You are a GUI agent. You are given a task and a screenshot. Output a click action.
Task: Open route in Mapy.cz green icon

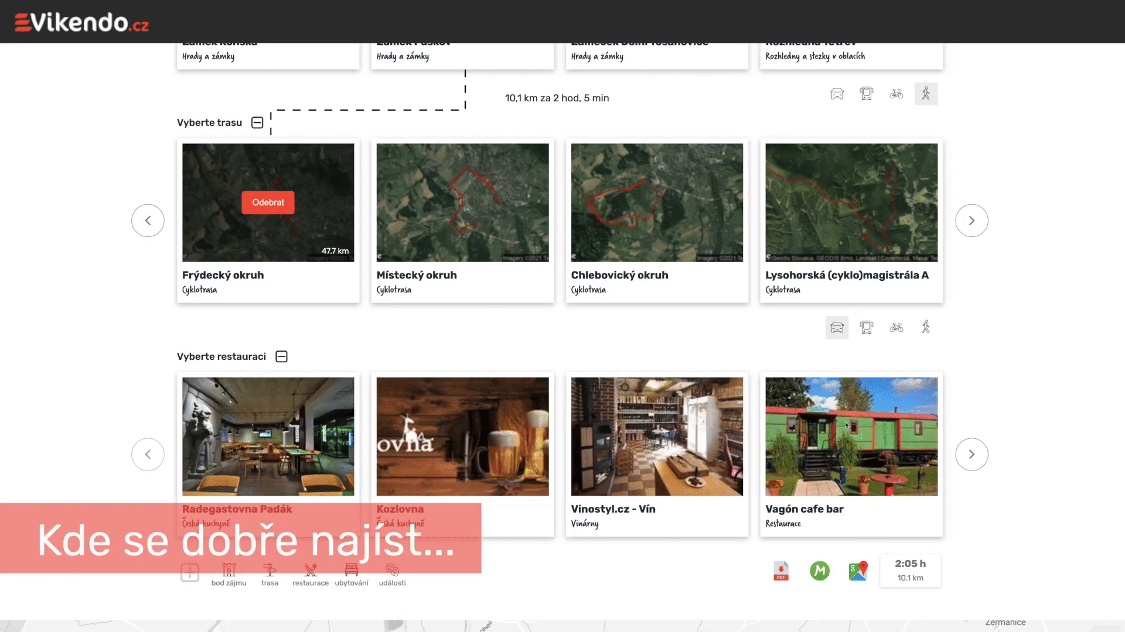pyautogui.click(x=819, y=571)
